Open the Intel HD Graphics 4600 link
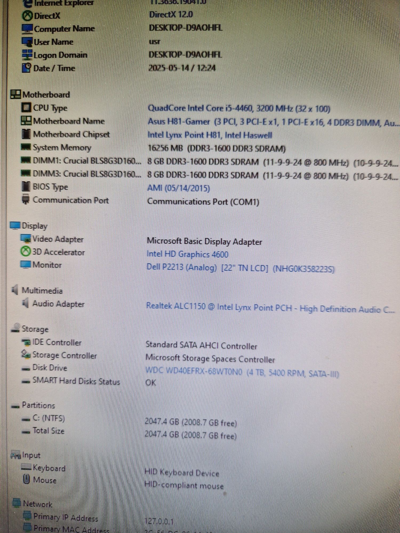This screenshot has width=400, height=533. 187,254
